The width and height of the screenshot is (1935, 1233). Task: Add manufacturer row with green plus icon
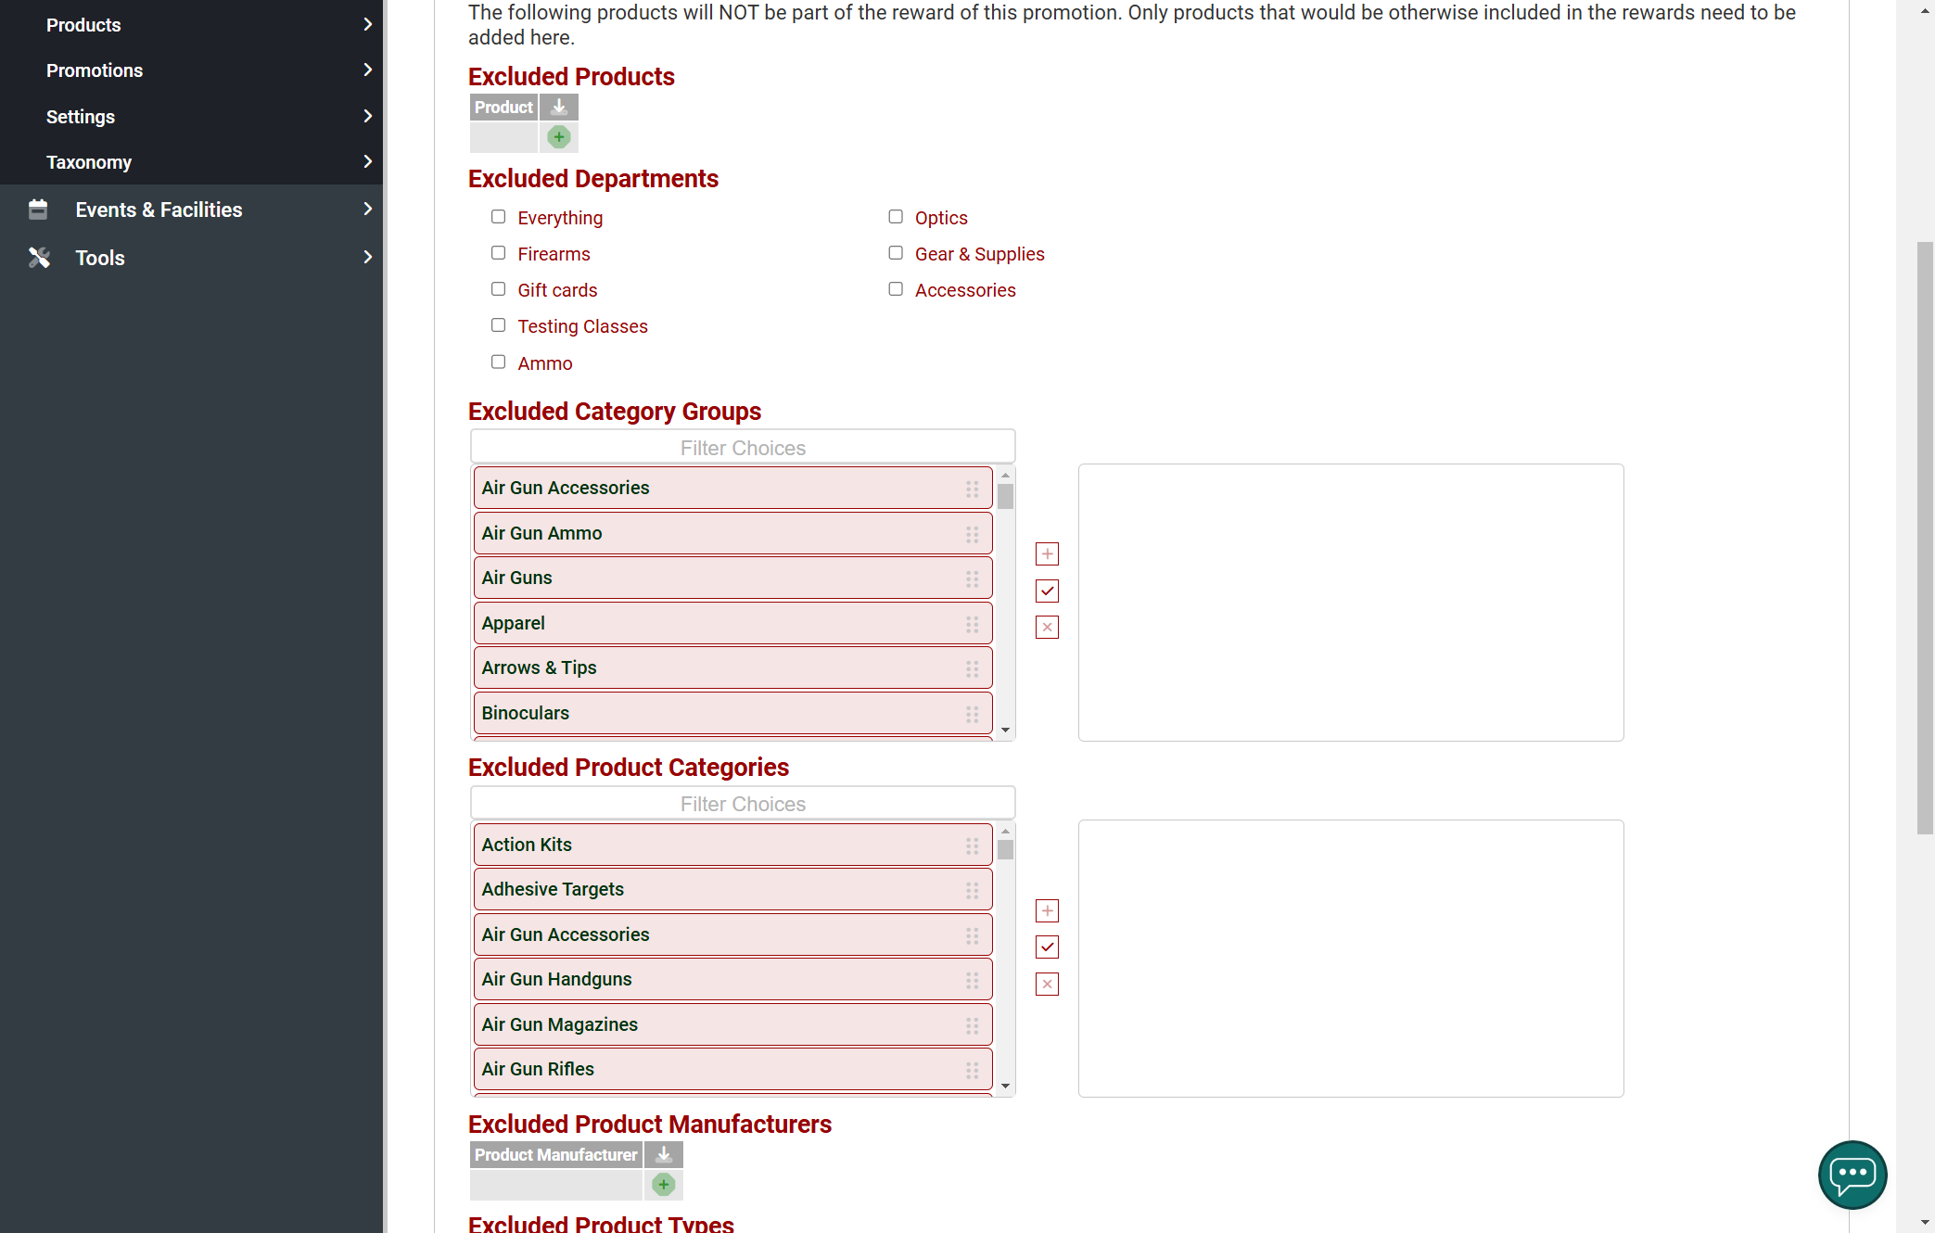pos(664,1185)
